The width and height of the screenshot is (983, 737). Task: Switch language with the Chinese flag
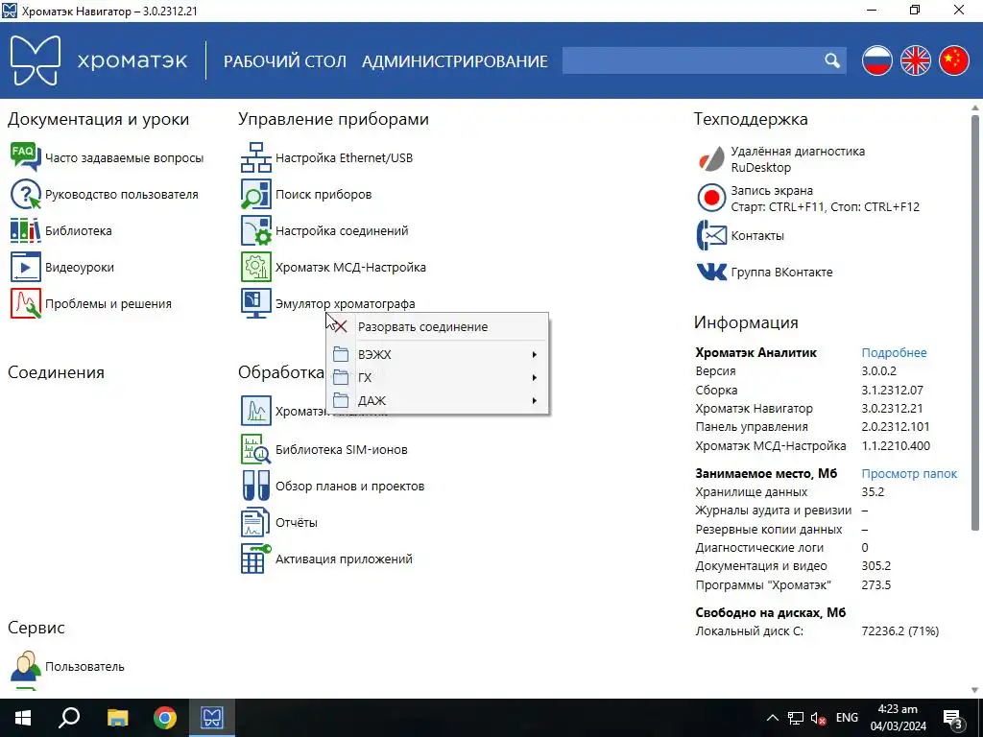[x=953, y=60]
